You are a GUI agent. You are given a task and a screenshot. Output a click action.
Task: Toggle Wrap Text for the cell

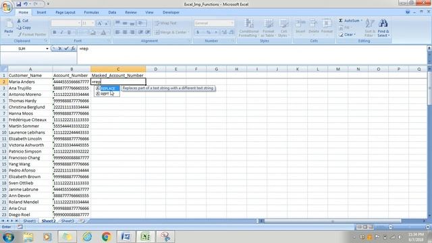[x=165, y=23]
